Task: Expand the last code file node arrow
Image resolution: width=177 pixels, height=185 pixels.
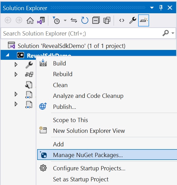Action: (16, 104)
